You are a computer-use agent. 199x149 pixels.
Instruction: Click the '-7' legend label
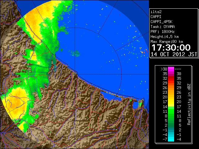pos(165,139)
